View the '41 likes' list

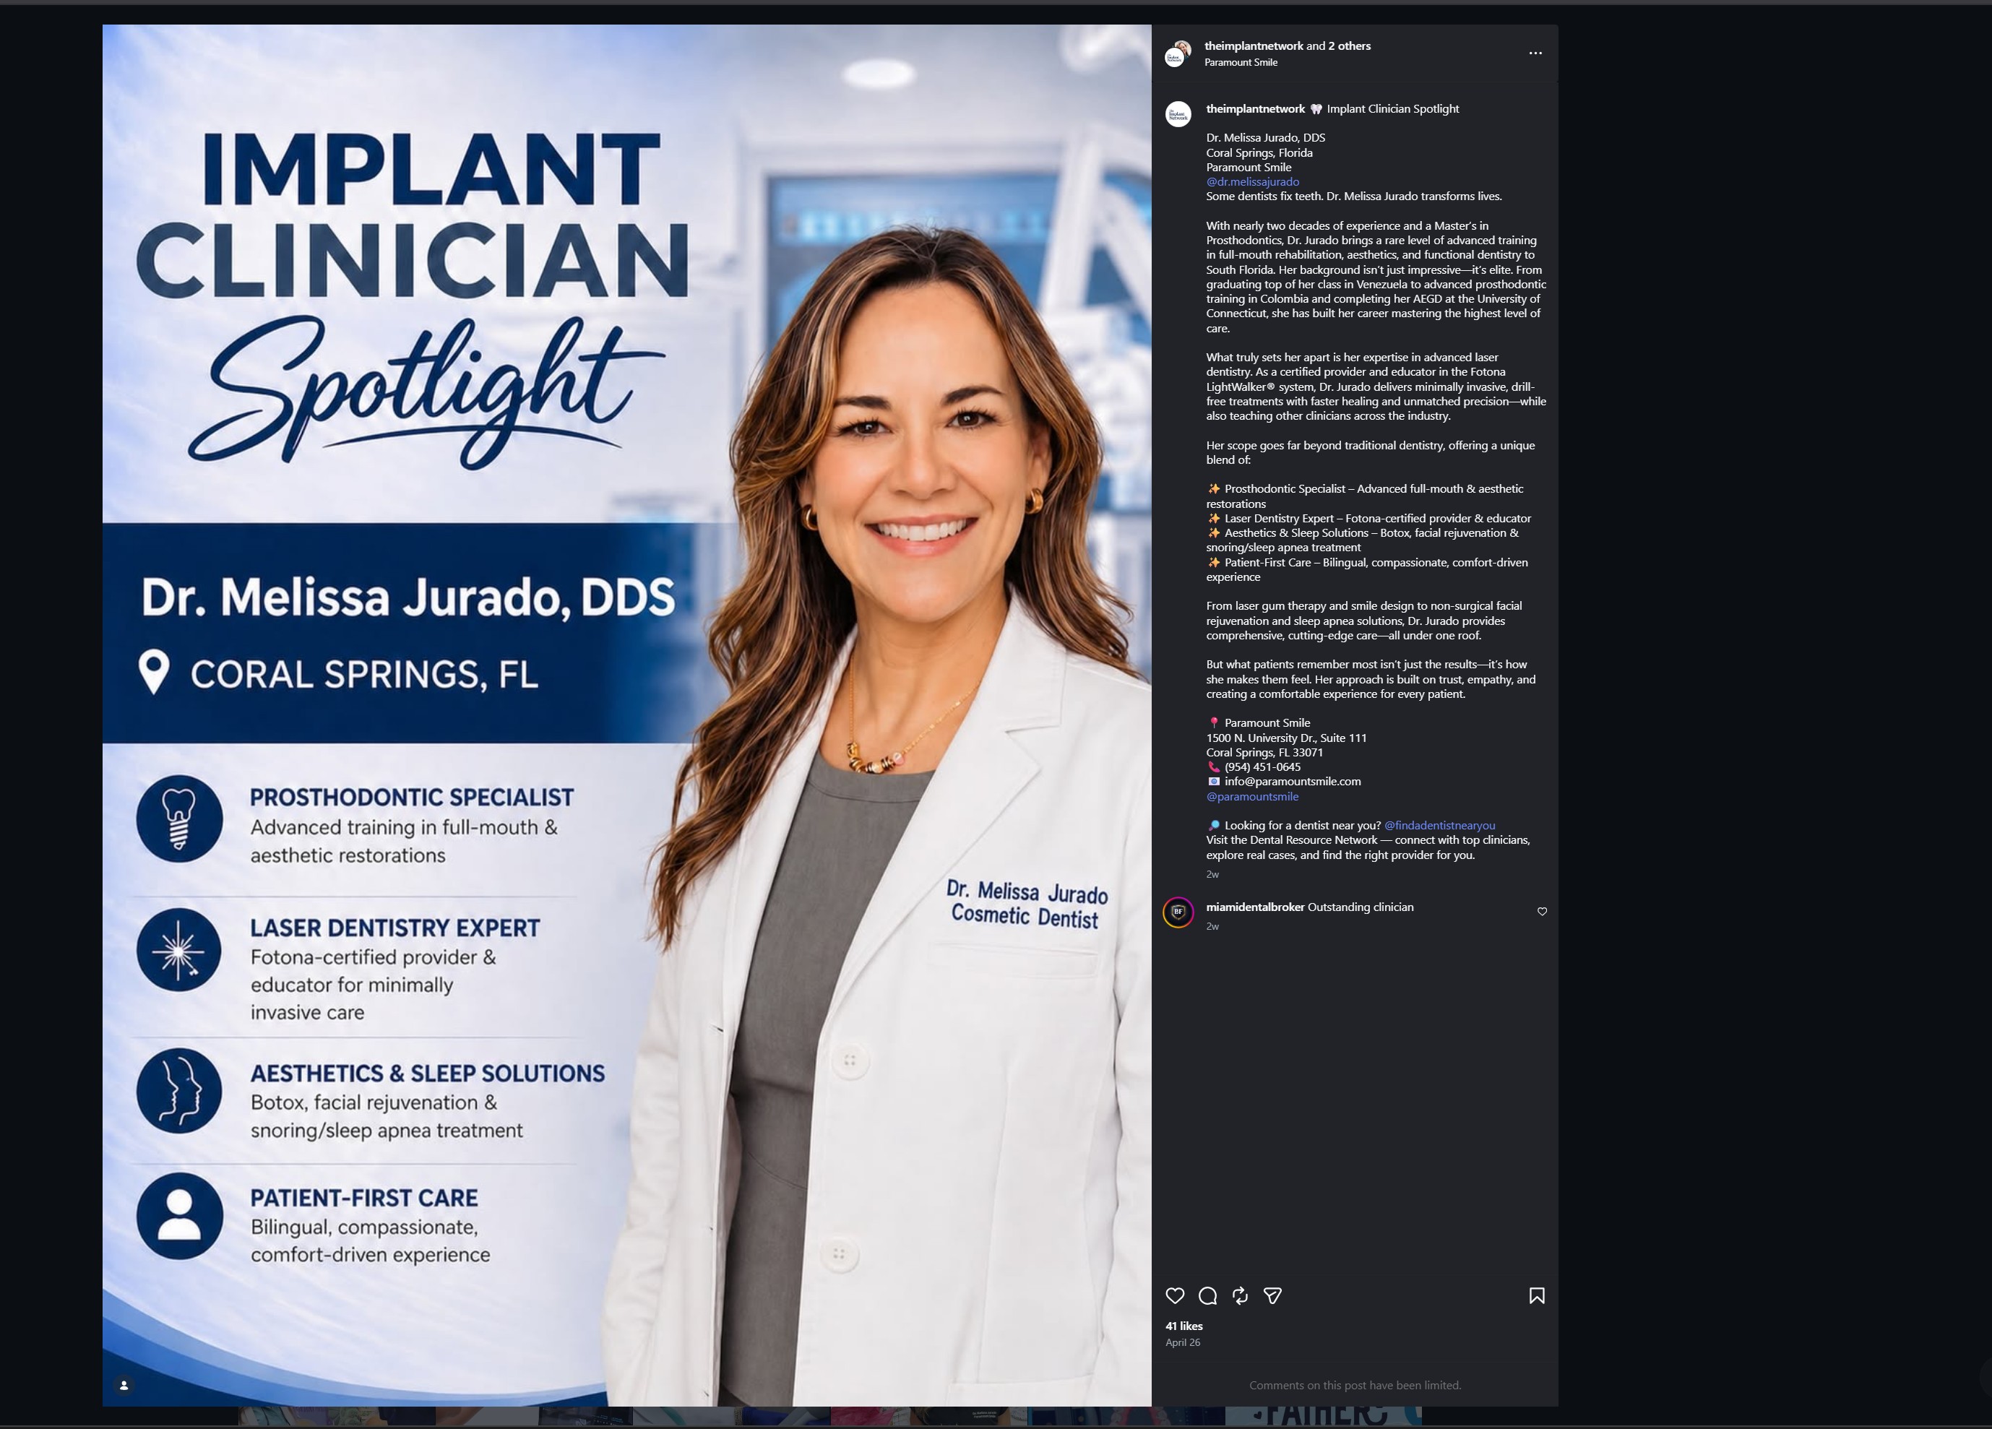[x=1184, y=1326]
